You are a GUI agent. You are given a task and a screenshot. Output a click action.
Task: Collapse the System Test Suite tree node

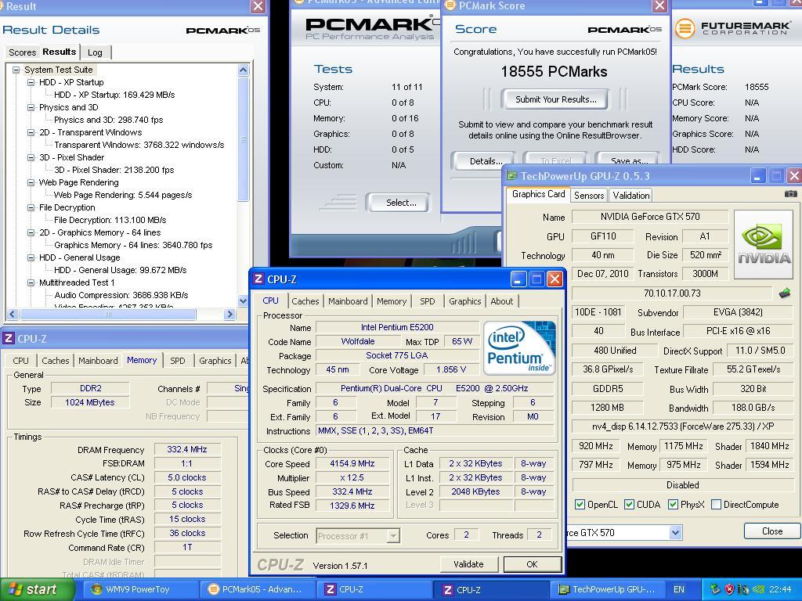coord(16,70)
